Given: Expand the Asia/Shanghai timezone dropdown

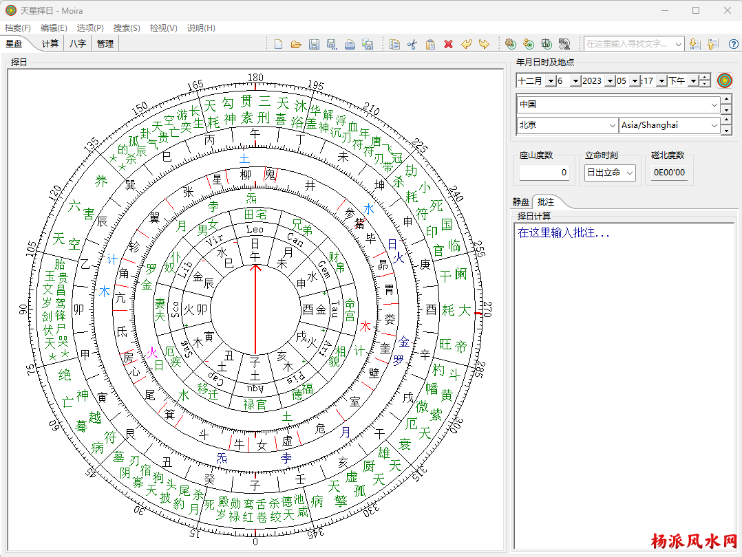Looking at the screenshot, I should click(714, 125).
